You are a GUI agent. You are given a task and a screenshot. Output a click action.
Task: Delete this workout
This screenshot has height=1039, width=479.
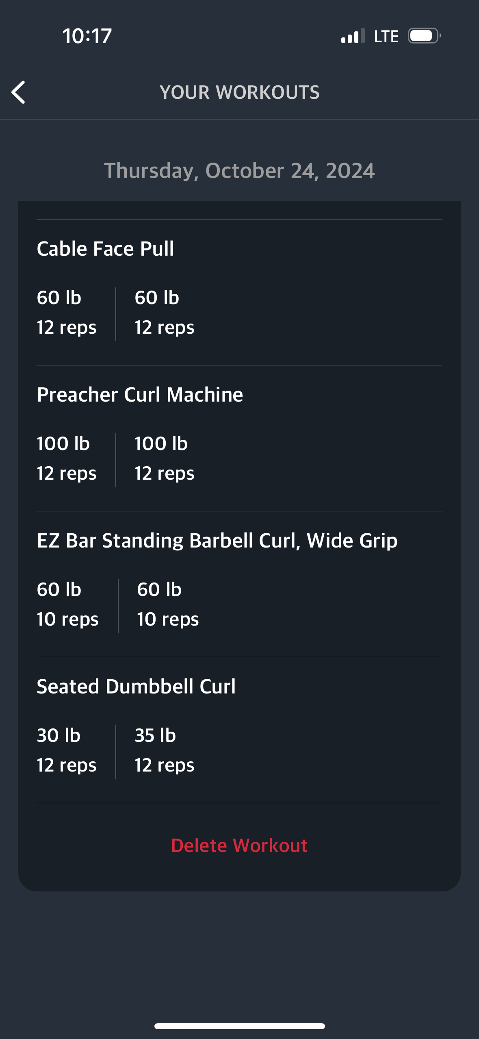[x=239, y=846]
